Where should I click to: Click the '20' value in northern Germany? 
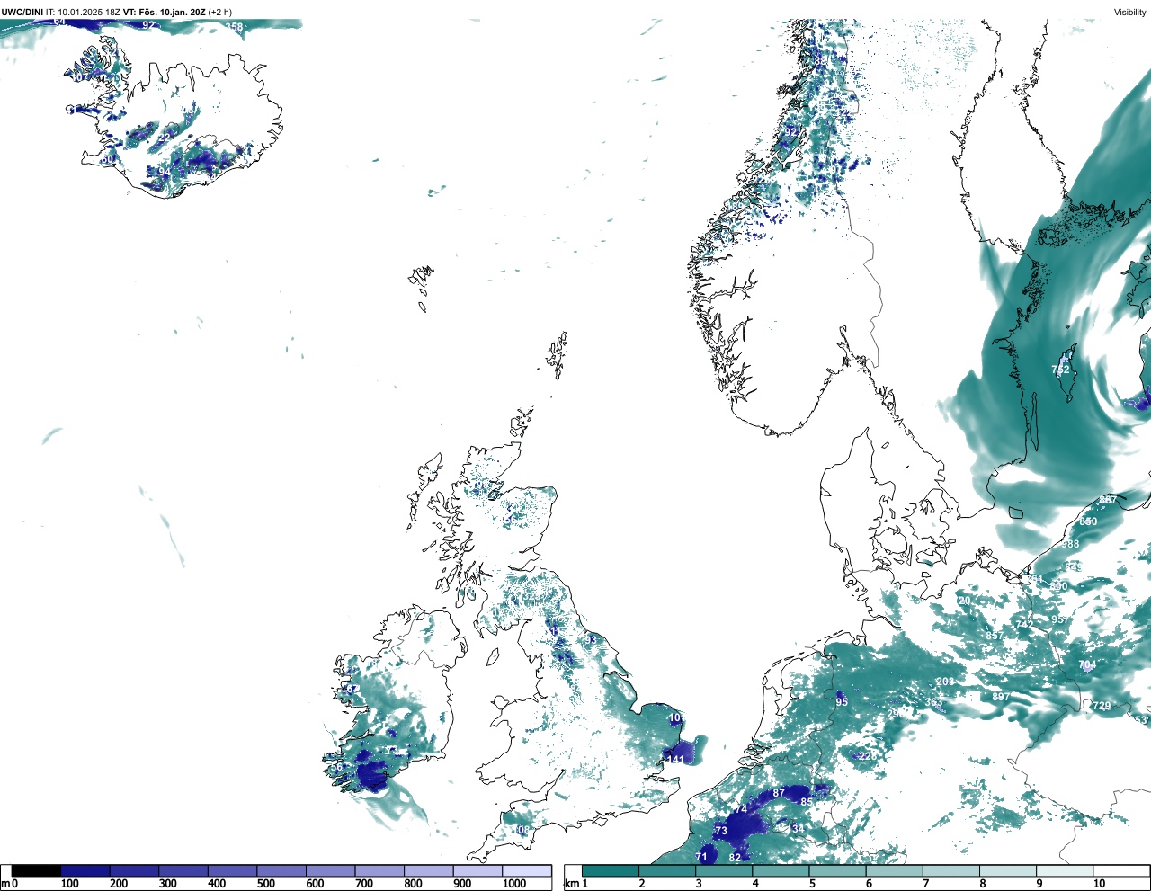[x=965, y=601]
